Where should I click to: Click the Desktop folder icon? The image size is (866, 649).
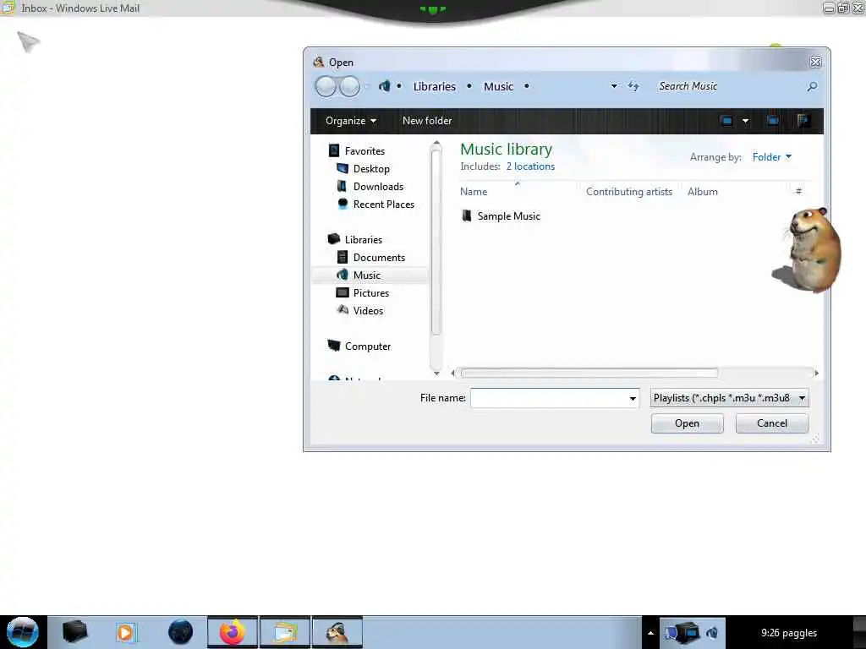(x=343, y=168)
